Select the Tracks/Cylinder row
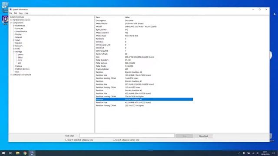Viewport: 278px width, 156px height. coord(144,69)
